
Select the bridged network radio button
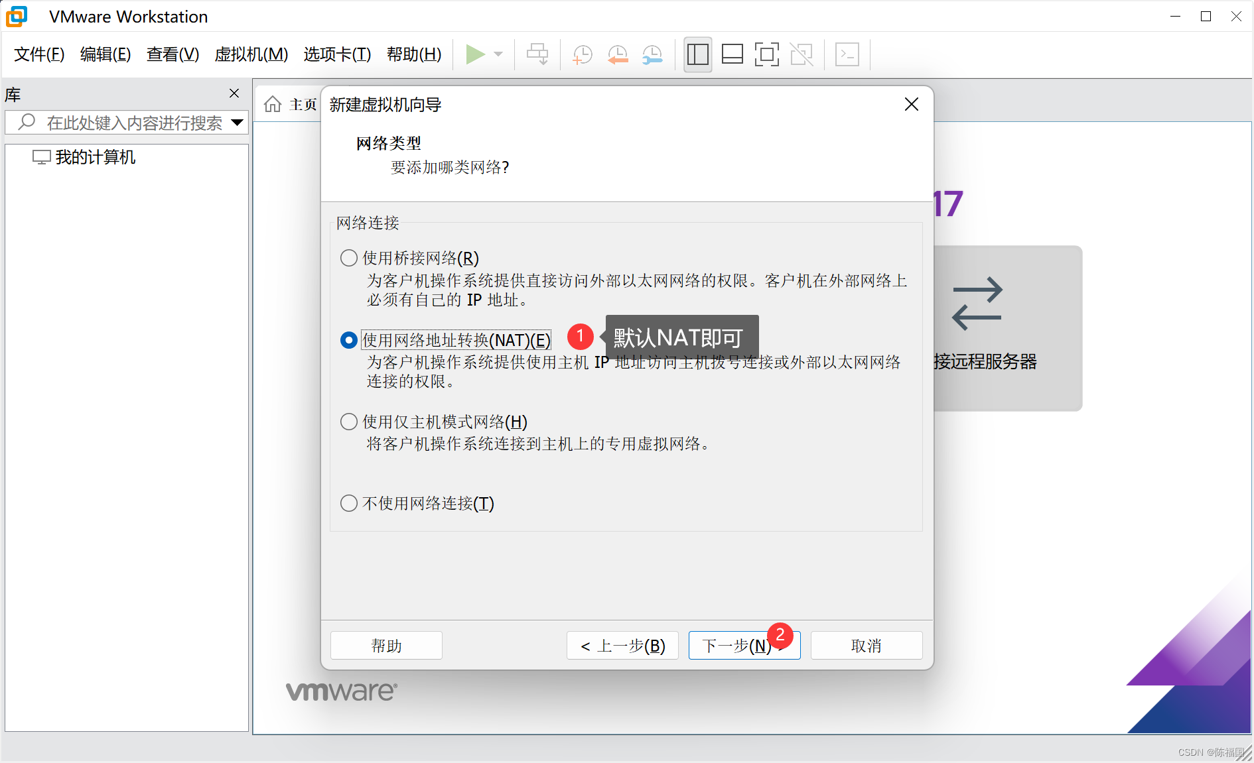click(x=349, y=258)
